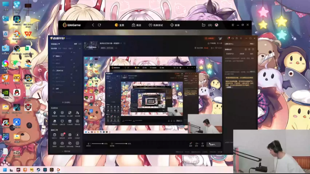Click the add-source button below the source list
Screen dimensions: 310x174
tap(66, 102)
